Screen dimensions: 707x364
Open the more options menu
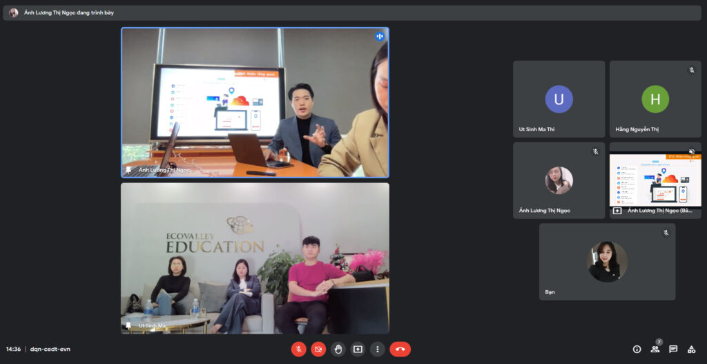tap(378, 349)
